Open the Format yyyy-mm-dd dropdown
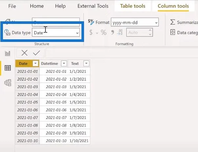This screenshot has height=152, width=198. coord(135,22)
